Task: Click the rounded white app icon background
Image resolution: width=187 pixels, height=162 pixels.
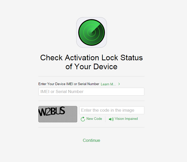Action: 92,32
